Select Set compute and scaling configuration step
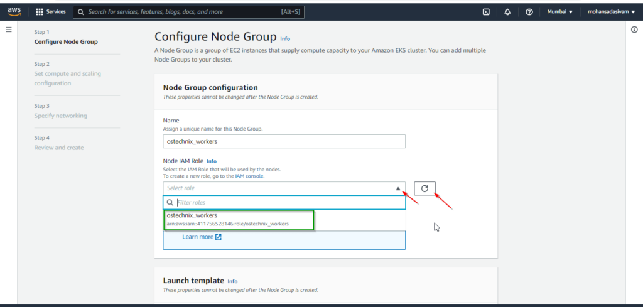Image resolution: width=643 pixels, height=307 pixels. point(68,78)
